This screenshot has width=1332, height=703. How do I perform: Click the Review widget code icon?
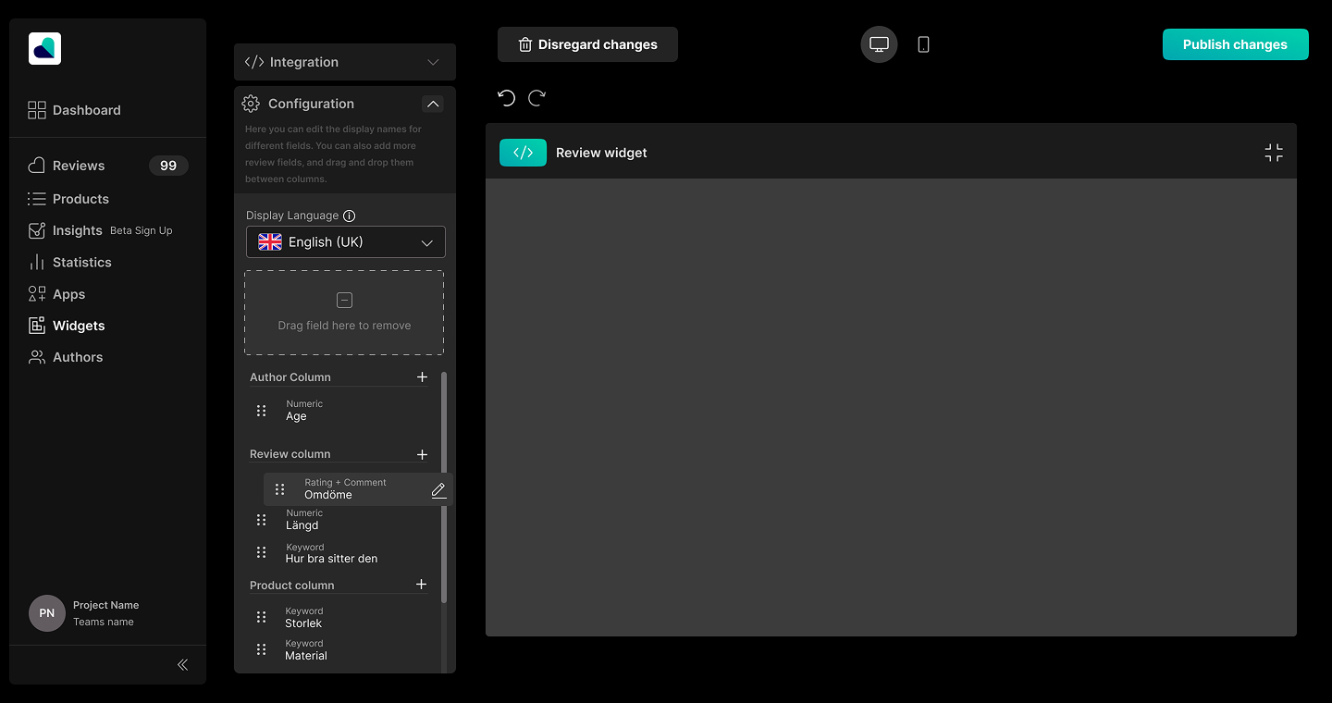524,153
